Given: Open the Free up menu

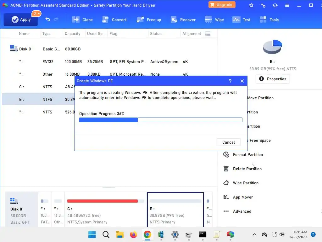Looking at the screenshot, I should [149, 20].
